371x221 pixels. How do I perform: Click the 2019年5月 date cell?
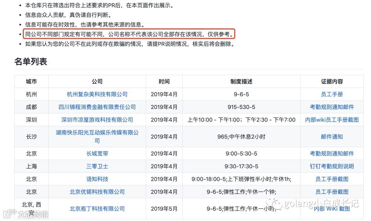point(164,209)
